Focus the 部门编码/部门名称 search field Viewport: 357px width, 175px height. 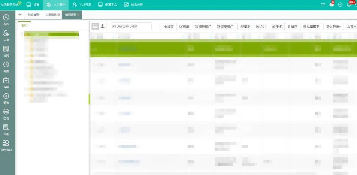pyautogui.click(x=131, y=26)
